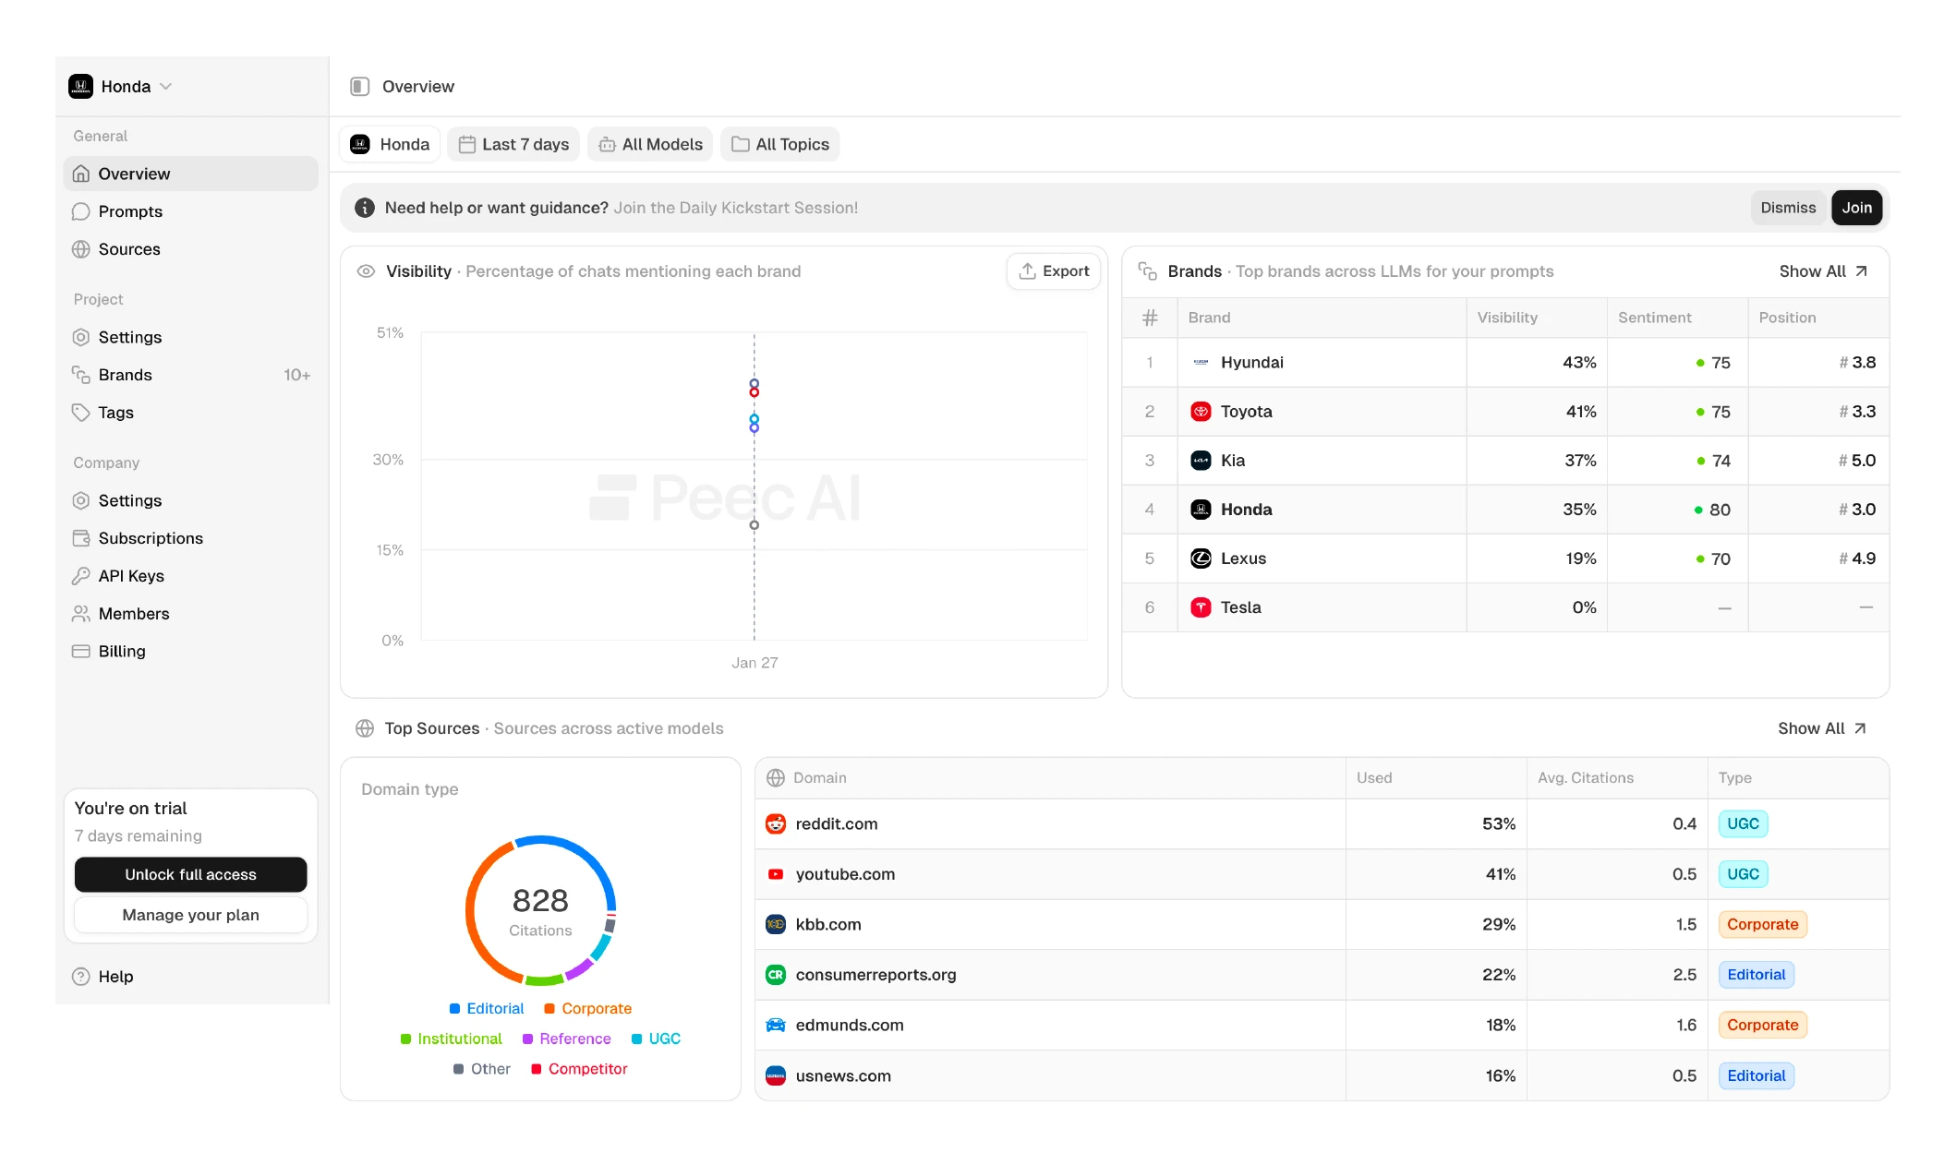Image resolution: width=1956 pixels, height=1165 pixels.
Task: Click the 828 Citations donut center
Action: pos(540,910)
